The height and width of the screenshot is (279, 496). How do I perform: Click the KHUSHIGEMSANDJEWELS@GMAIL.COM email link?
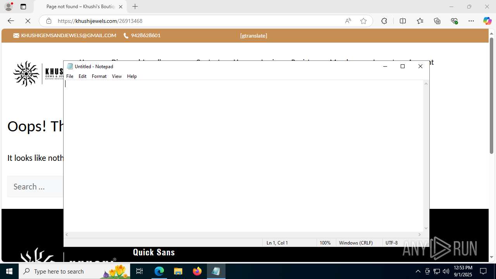coord(69,35)
